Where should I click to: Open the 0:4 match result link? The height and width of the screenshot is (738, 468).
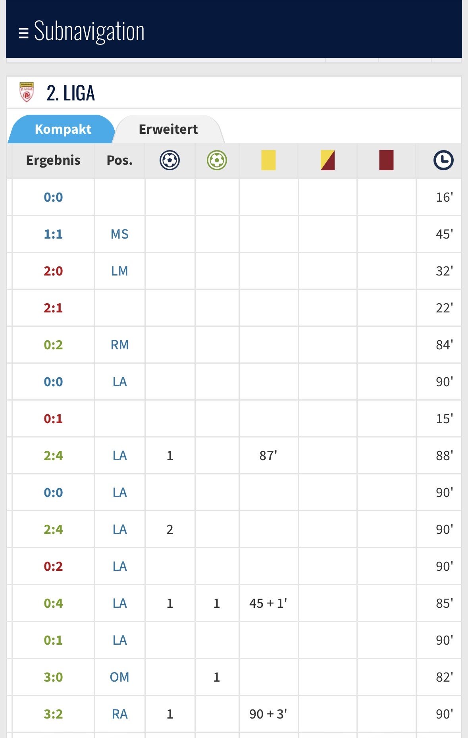pyautogui.click(x=53, y=603)
